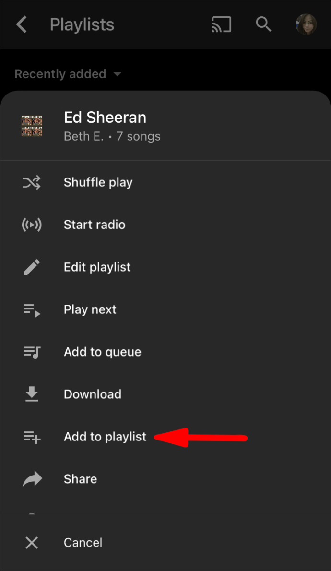
Task: Open search with the magnifier icon
Action: click(x=263, y=24)
